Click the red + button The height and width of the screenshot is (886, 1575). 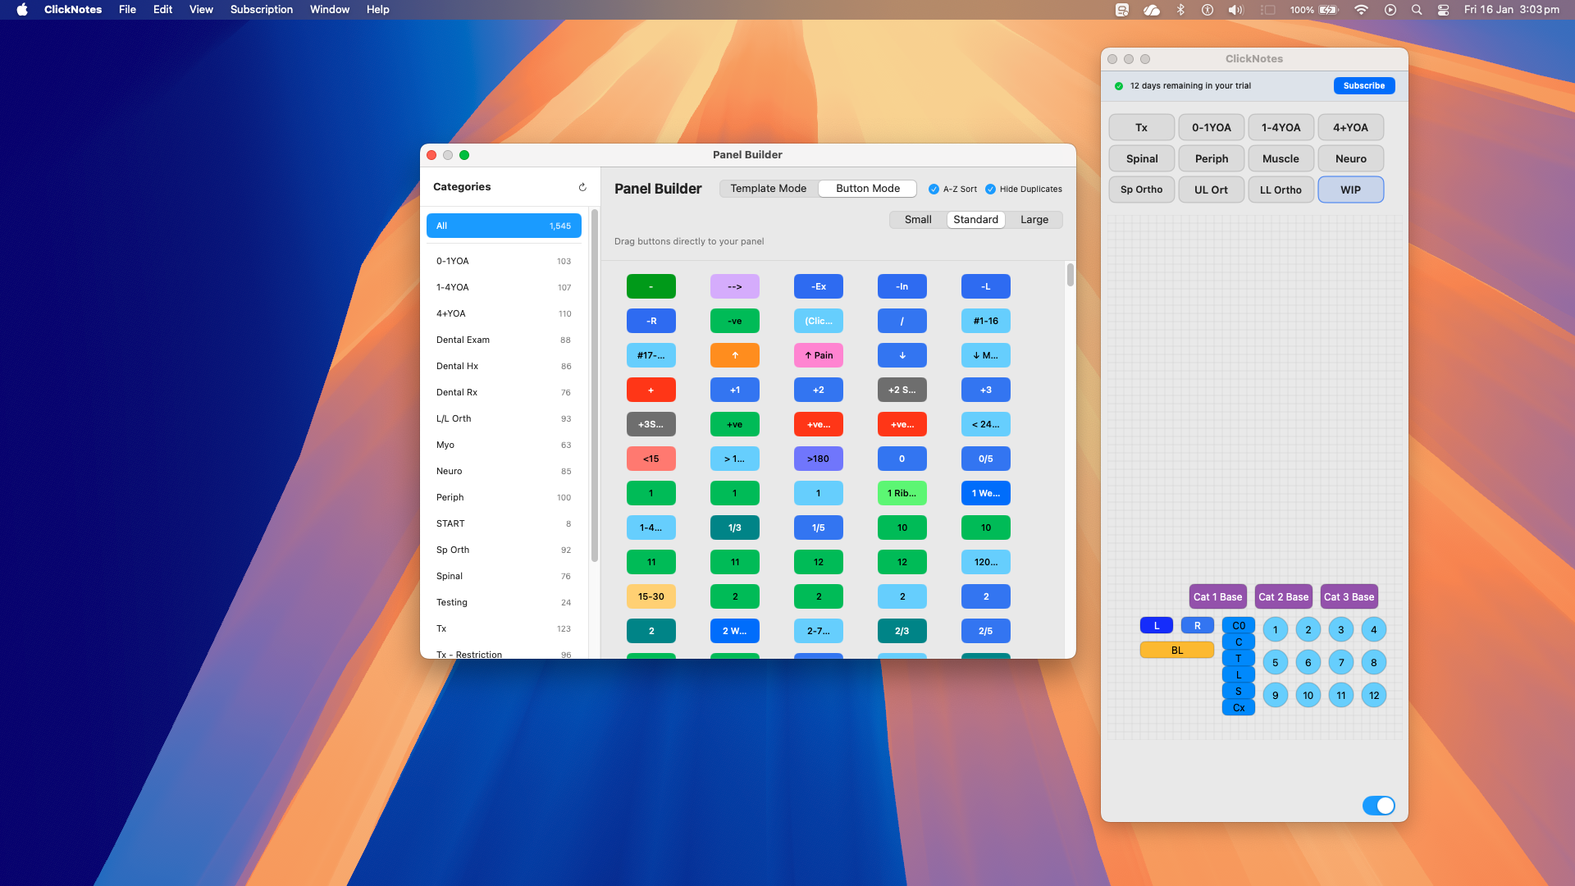pyautogui.click(x=651, y=390)
